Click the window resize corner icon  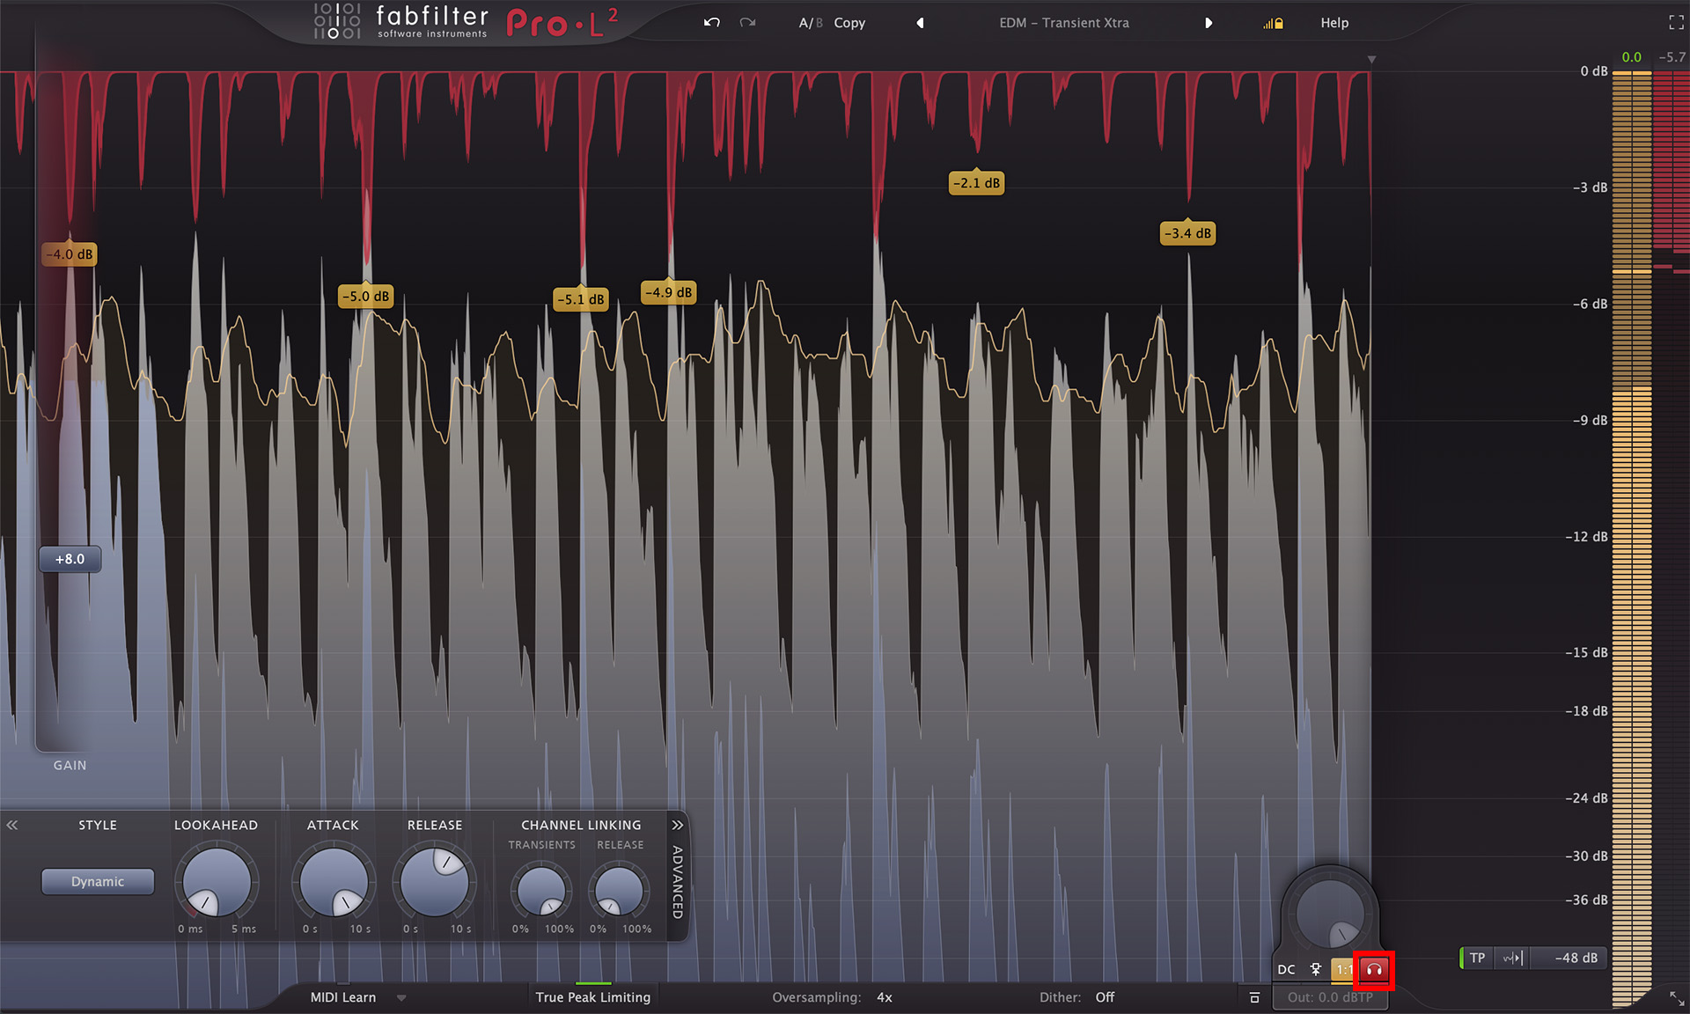[x=1676, y=999]
